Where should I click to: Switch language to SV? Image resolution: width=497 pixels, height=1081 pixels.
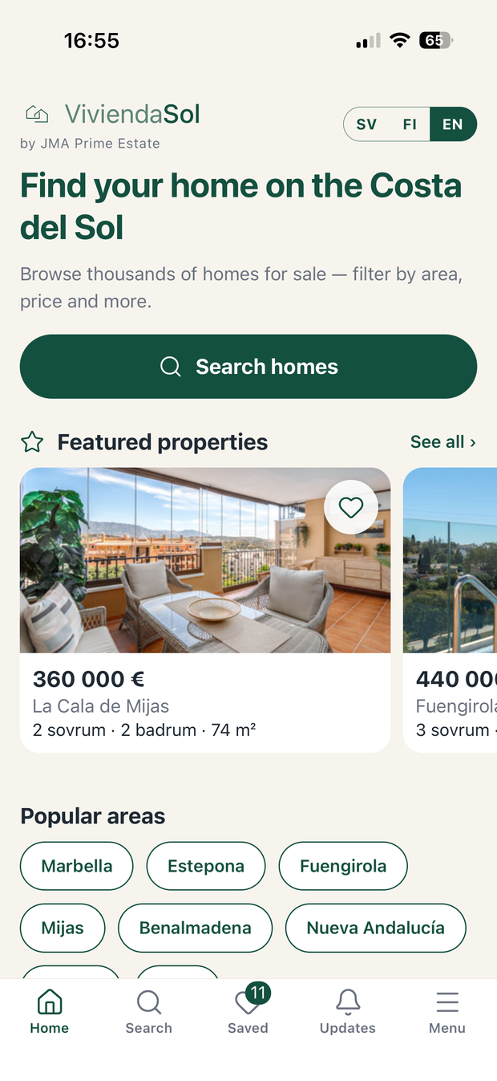pyautogui.click(x=366, y=124)
